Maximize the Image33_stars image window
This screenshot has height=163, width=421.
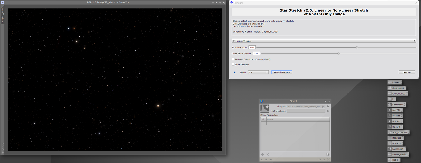[x=220, y=3]
